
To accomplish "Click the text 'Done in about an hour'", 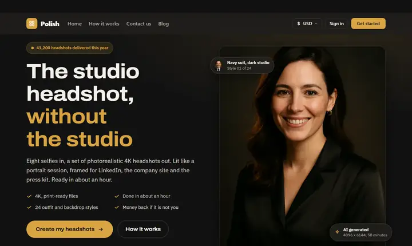I will (x=146, y=196).
